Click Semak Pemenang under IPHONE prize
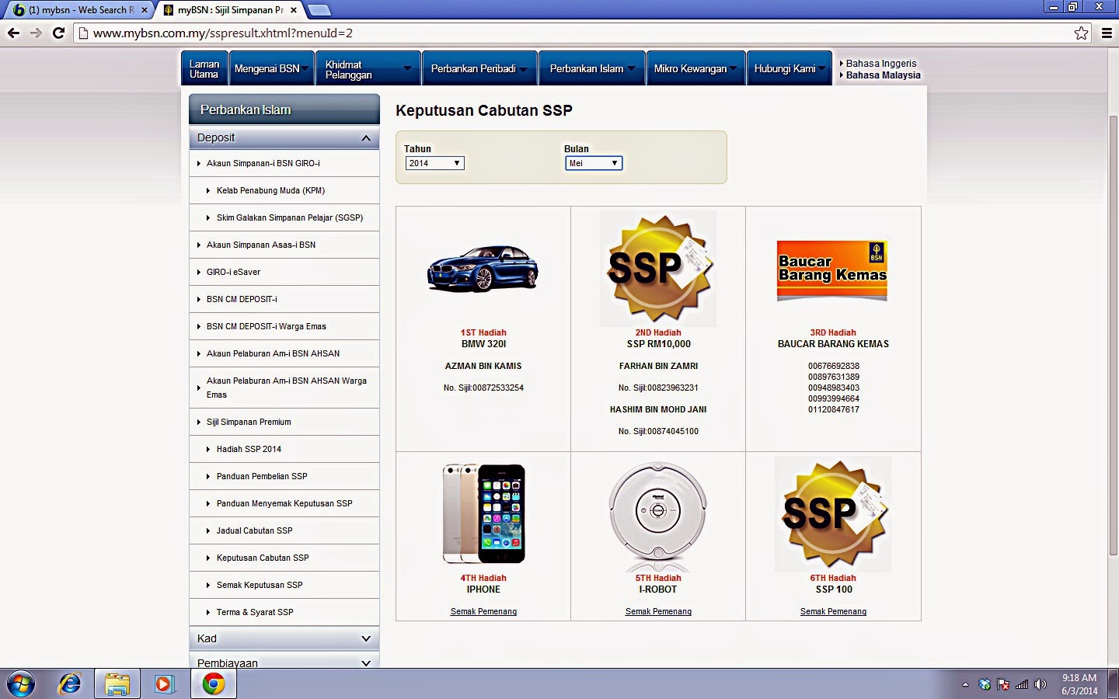This screenshot has height=699, width=1119. click(483, 612)
